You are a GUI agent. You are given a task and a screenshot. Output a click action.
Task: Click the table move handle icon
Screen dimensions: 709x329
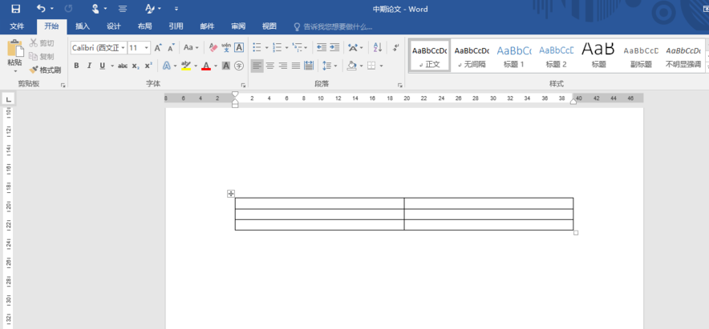tap(231, 194)
